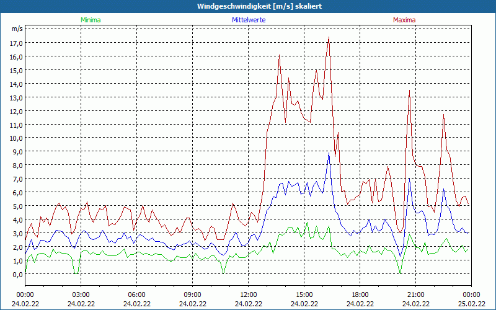The height and width of the screenshot is (310, 496).
Task: Click the "12:00" time axis label
Action: [x=249, y=295]
